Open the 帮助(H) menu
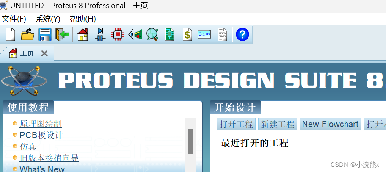The width and height of the screenshot is (386, 172). pos(83,19)
